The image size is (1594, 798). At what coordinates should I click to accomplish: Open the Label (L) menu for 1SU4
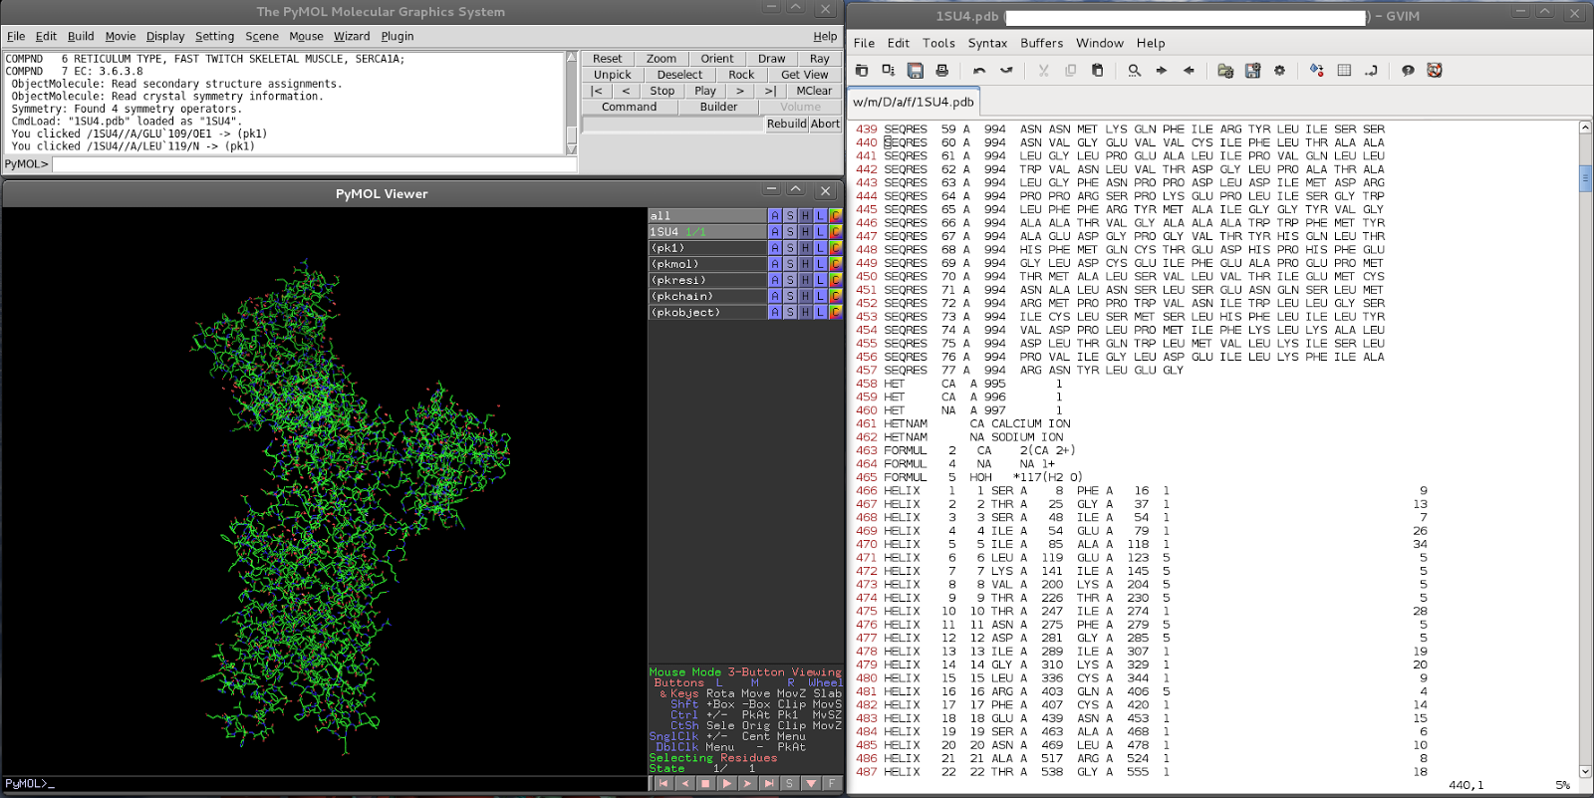coord(820,232)
